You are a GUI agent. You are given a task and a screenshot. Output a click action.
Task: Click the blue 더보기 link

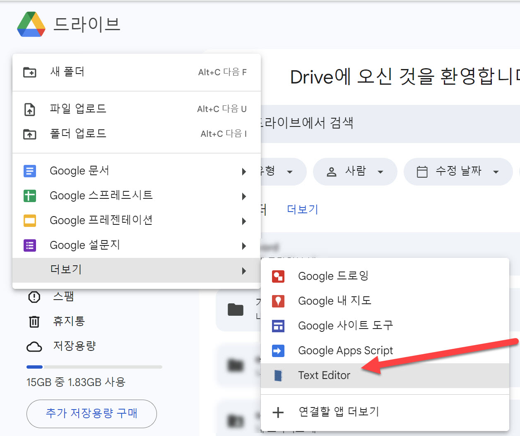click(x=303, y=210)
